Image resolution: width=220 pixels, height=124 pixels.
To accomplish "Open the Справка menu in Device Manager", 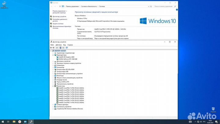I will [x=70, y=45].
